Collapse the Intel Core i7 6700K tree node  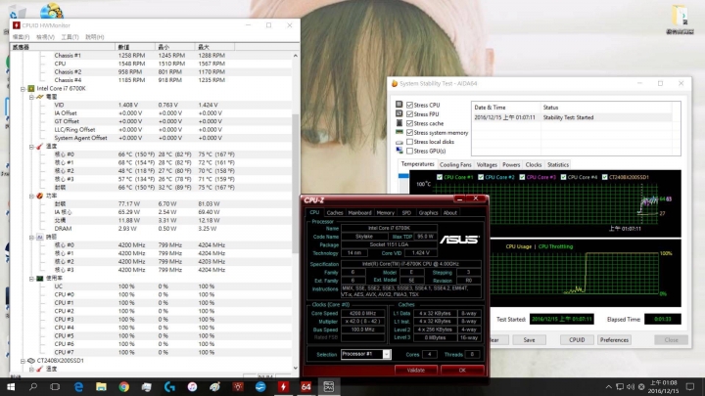[x=23, y=89]
